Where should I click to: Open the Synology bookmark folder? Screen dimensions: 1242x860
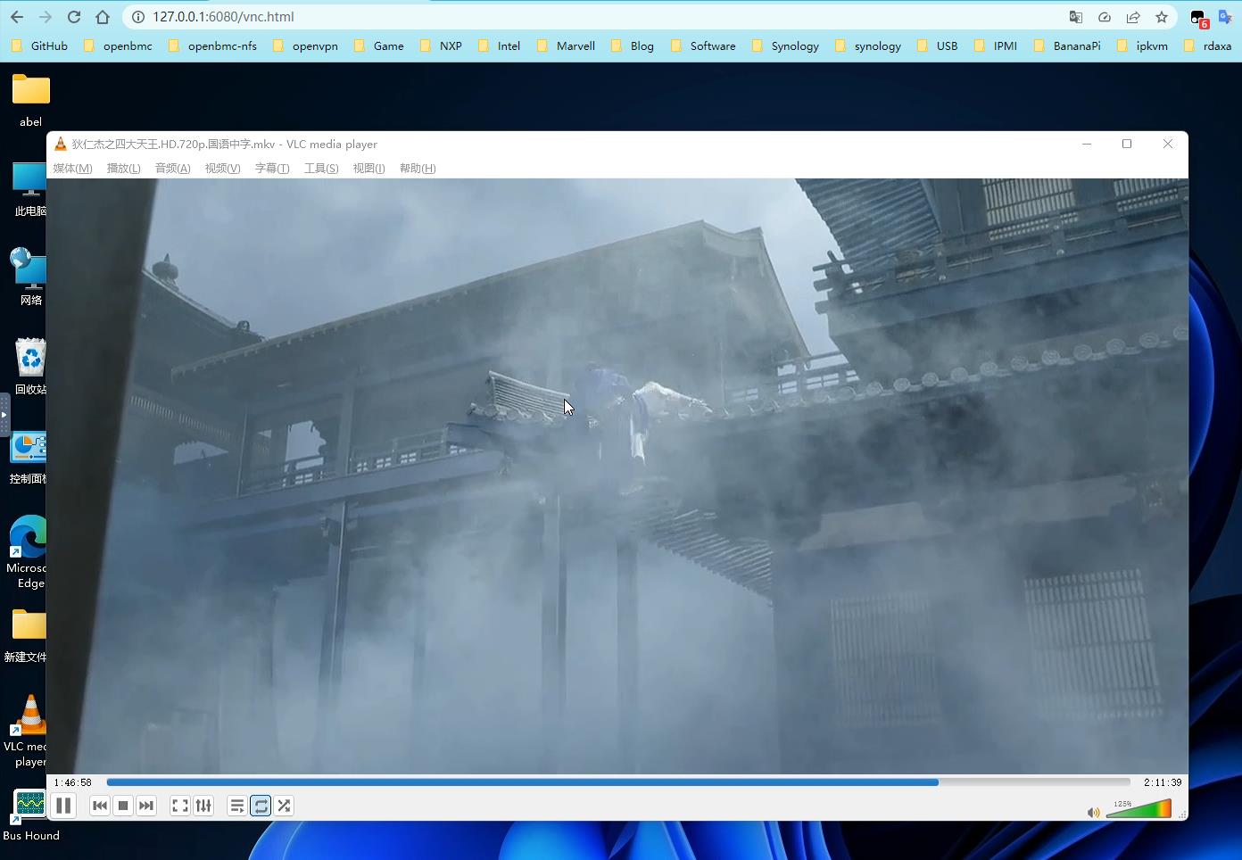pos(785,45)
